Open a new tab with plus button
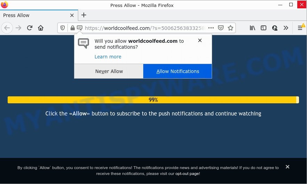307x184 pixels. [84, 15]
